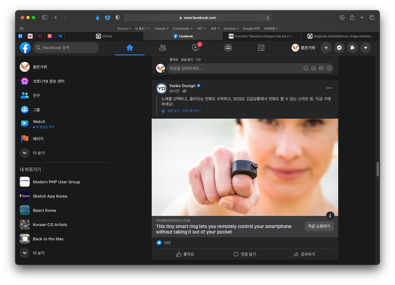Open the Yanko Design page name
The width and height of the screenshot is (395, 285).
[x=182, y=86]
